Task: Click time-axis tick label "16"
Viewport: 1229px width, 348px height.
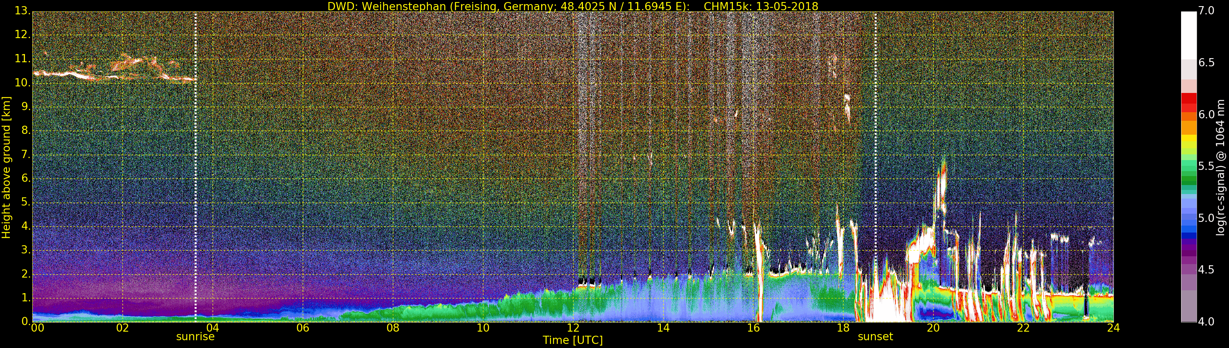Action: (x=753, y=328)
